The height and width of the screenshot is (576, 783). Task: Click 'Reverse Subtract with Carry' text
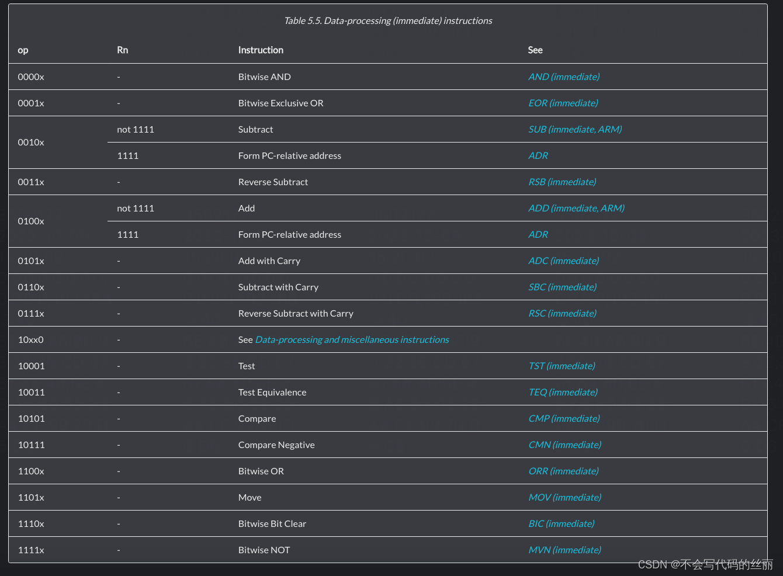(296, 313)
